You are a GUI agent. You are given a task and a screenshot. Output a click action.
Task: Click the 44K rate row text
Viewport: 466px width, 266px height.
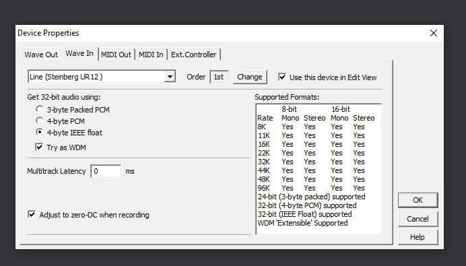tap(311, 170)
